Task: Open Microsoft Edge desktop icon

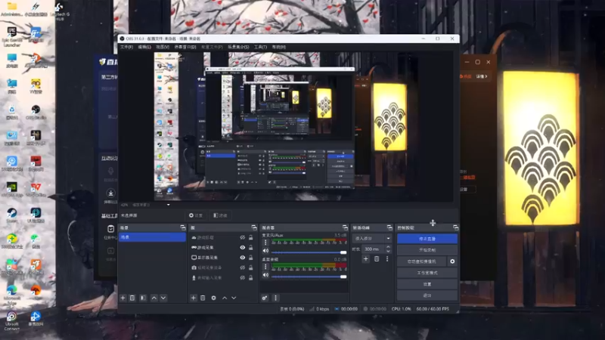Action: click(11, 294)
